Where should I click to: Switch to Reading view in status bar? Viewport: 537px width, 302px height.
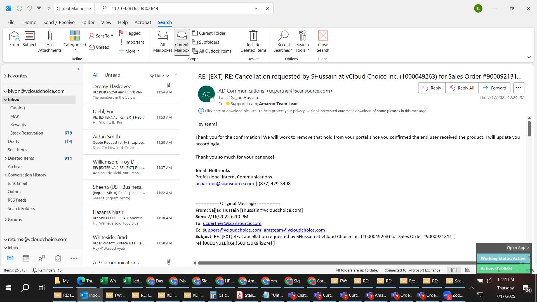[x=467, y=270]
